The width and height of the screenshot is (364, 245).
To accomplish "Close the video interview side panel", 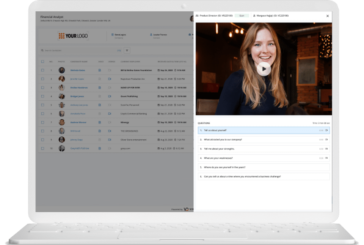I will 328,16.
